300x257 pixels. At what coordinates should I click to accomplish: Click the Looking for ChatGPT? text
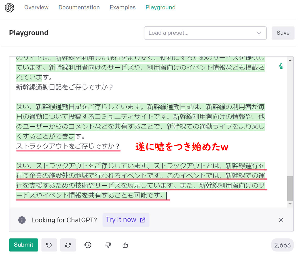pyautogui.click(x=64, y=220)
